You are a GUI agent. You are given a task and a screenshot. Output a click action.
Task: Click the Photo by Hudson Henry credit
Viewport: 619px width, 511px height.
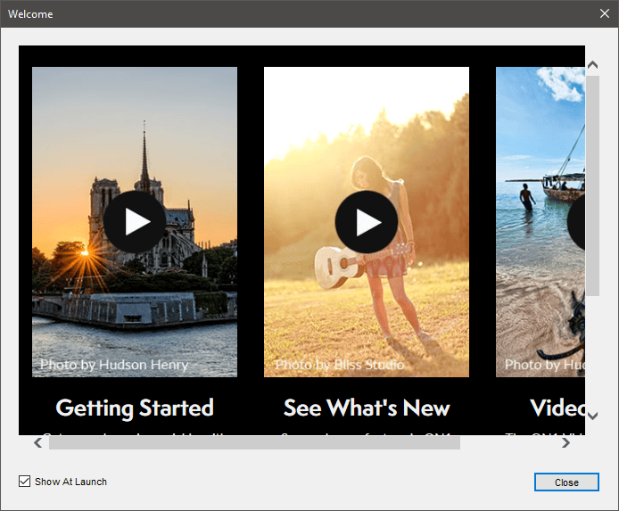[x=114, y=365]
